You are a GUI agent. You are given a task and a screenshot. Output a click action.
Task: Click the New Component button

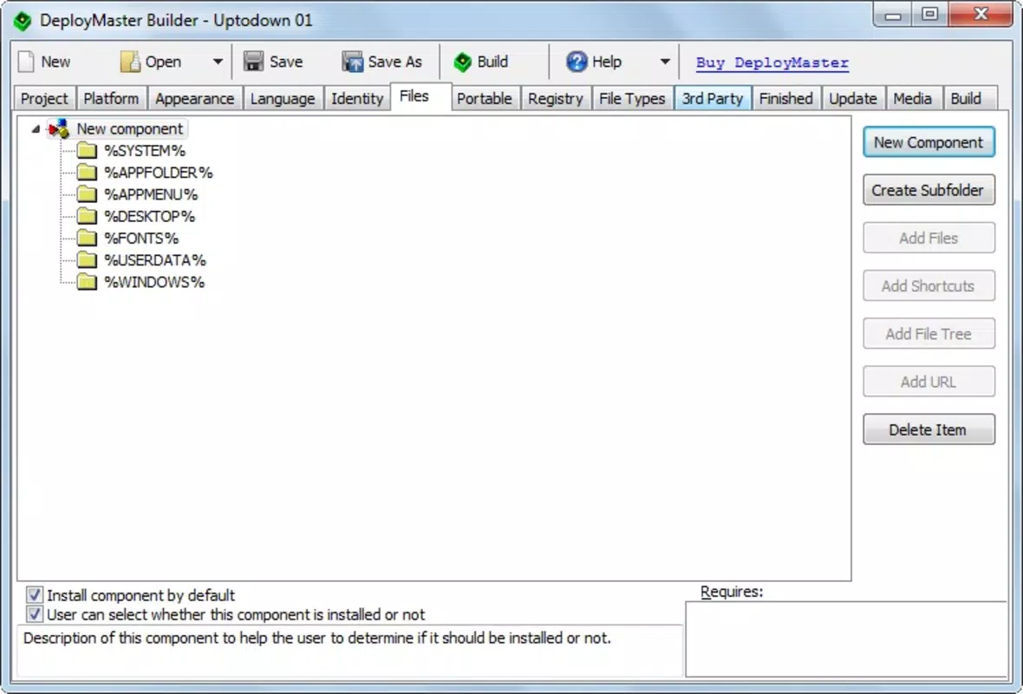pos(929,142)
